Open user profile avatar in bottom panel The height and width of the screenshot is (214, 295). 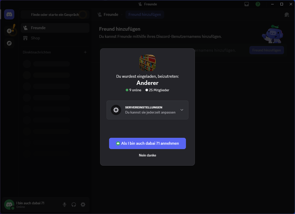coord(9,205)
